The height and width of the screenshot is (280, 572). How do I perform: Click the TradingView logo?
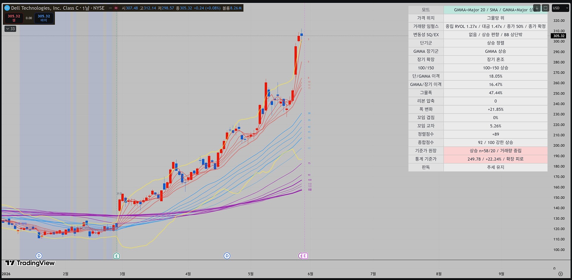pyautogui.click(x=30, y=263)
